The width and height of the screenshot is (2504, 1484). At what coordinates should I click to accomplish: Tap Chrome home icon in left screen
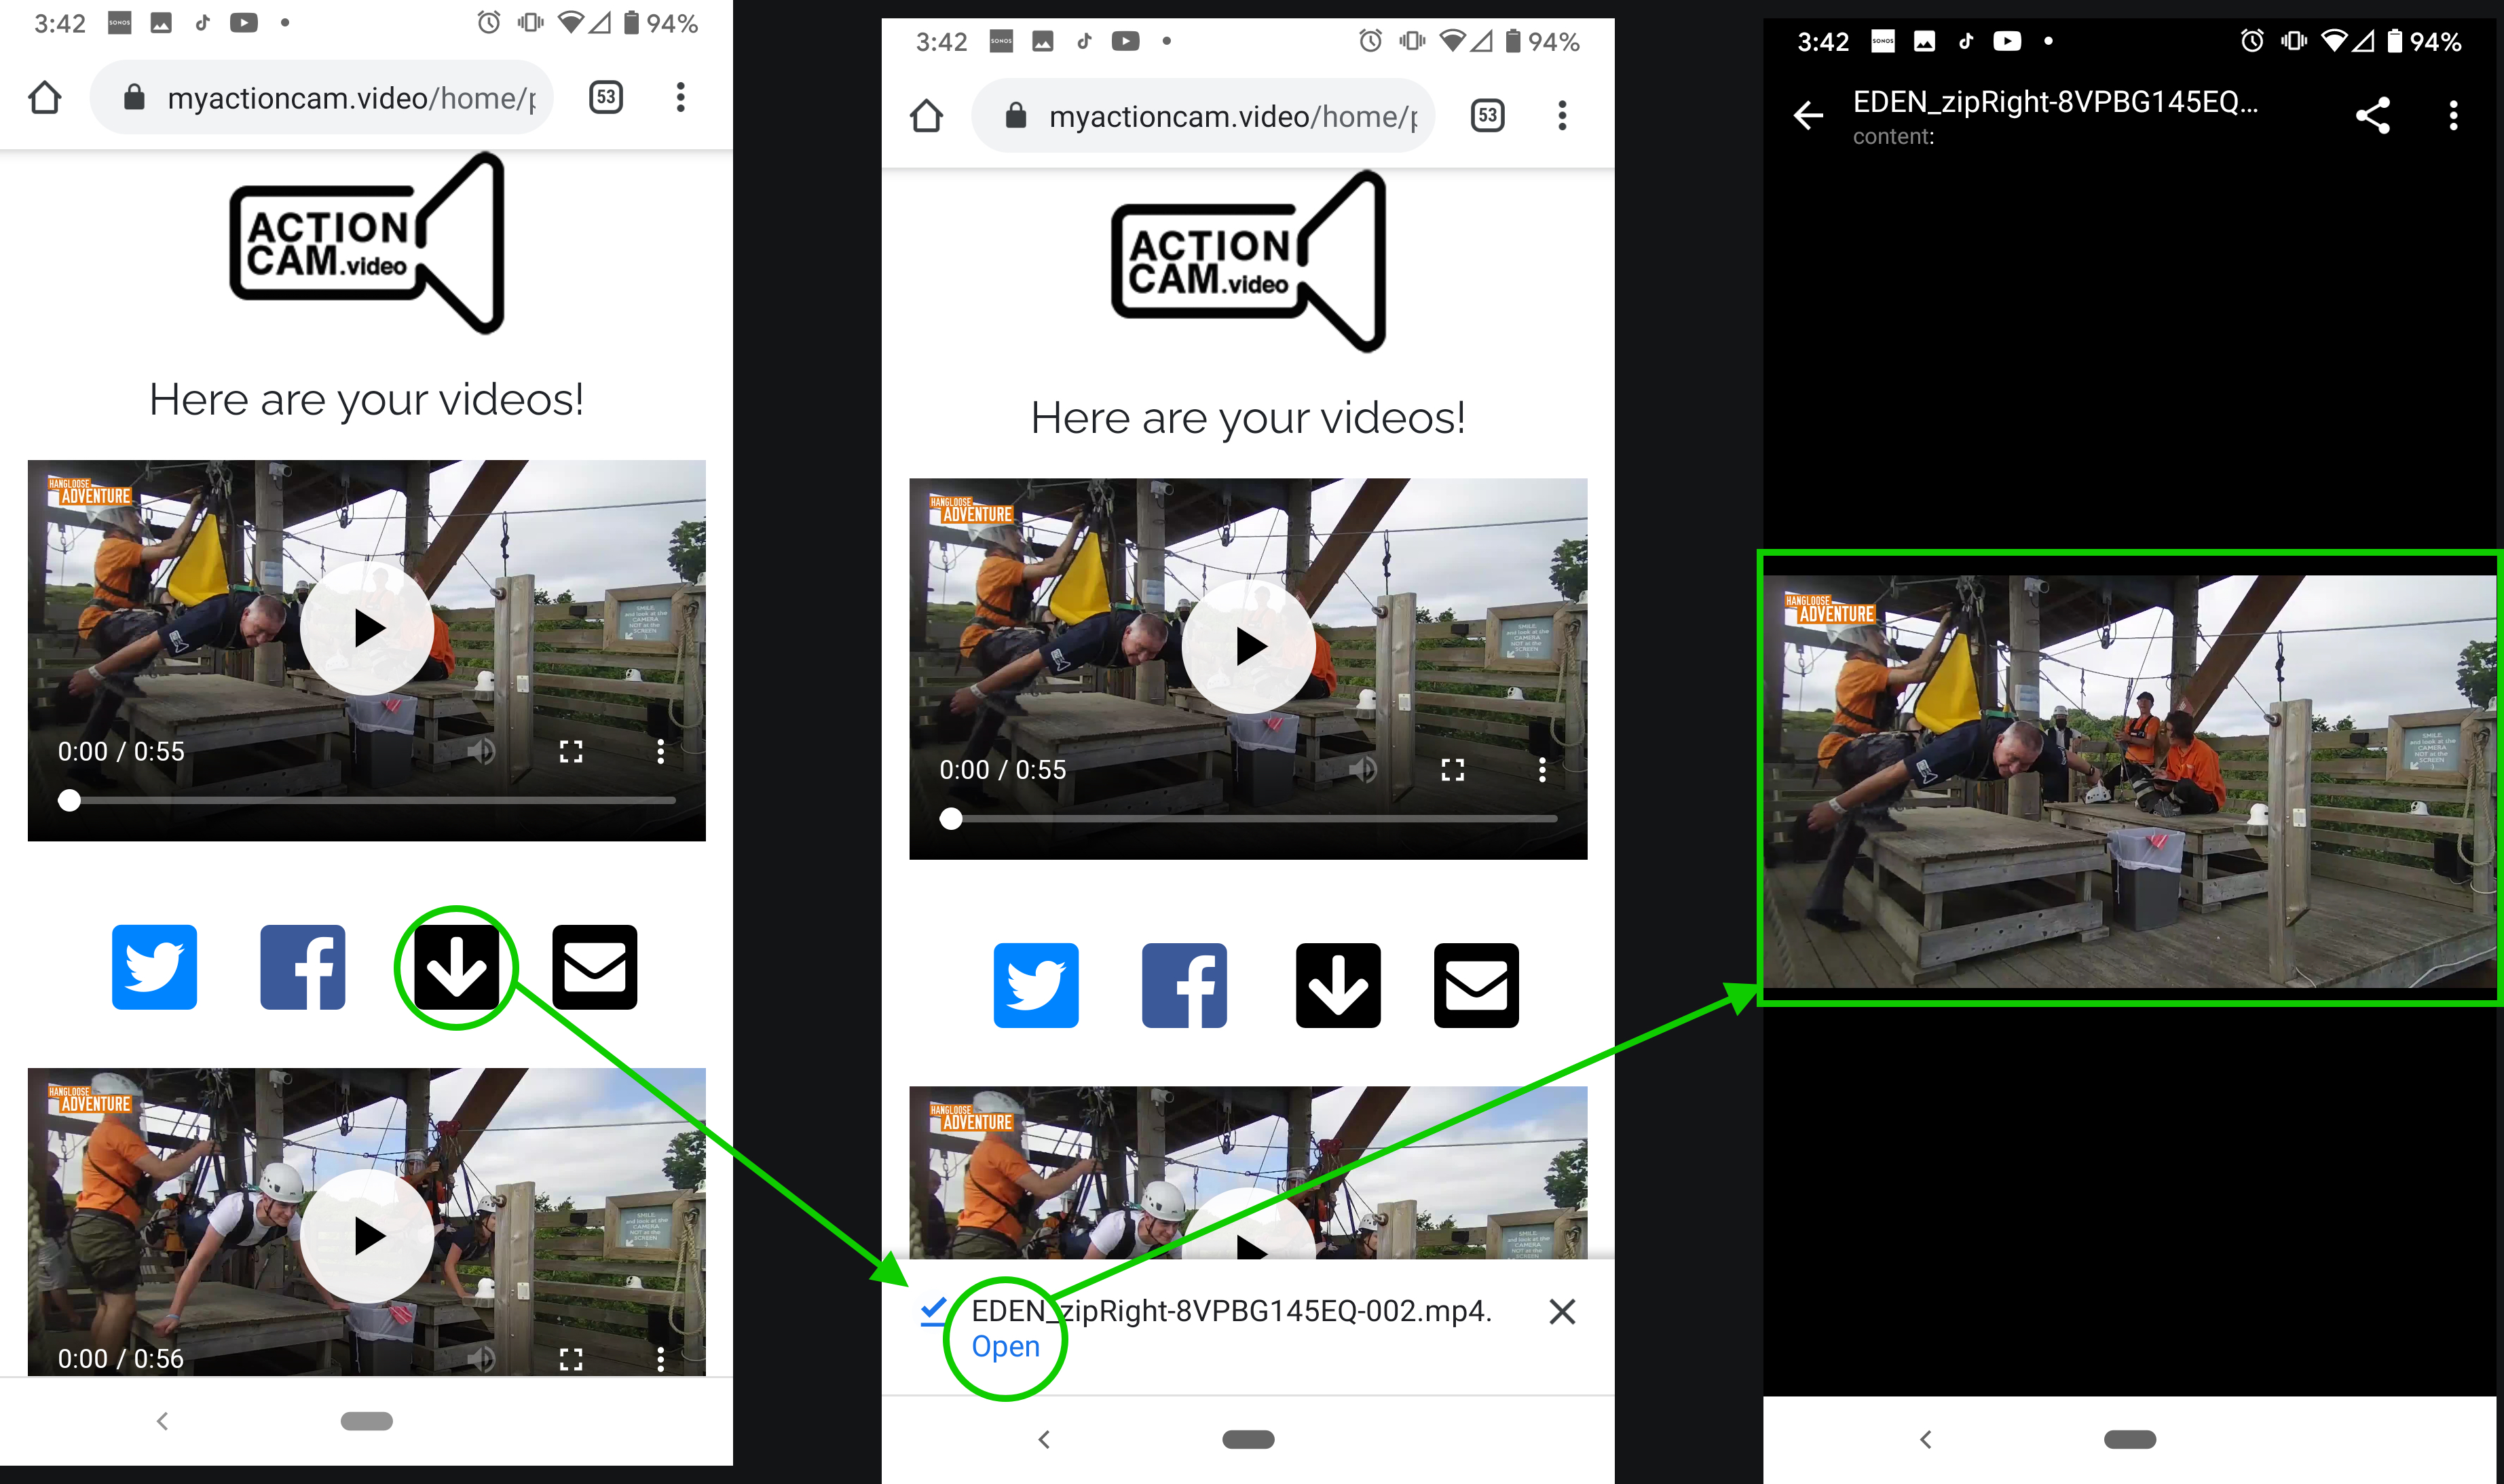coord(45,97)
